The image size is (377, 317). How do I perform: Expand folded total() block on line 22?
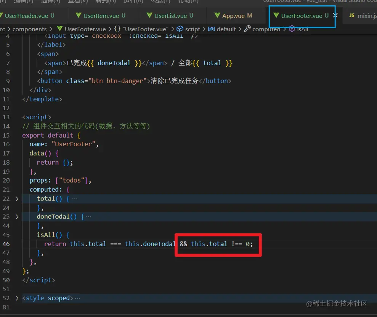(17, 199)
